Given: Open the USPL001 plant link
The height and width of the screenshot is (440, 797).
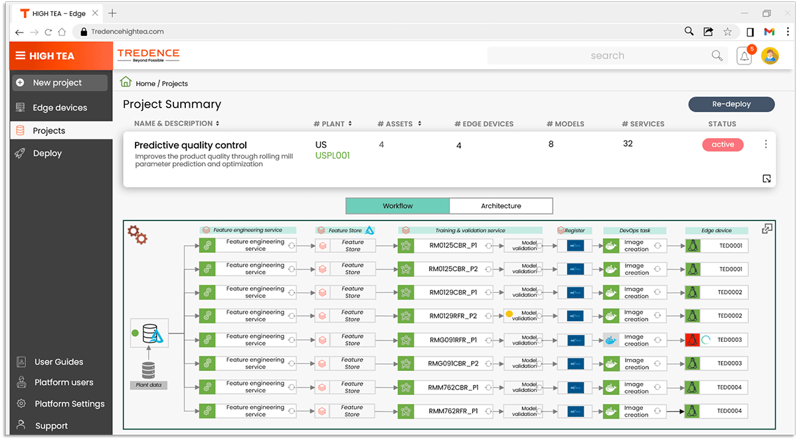Looking at the screenshot, I should tap(332, 156).
